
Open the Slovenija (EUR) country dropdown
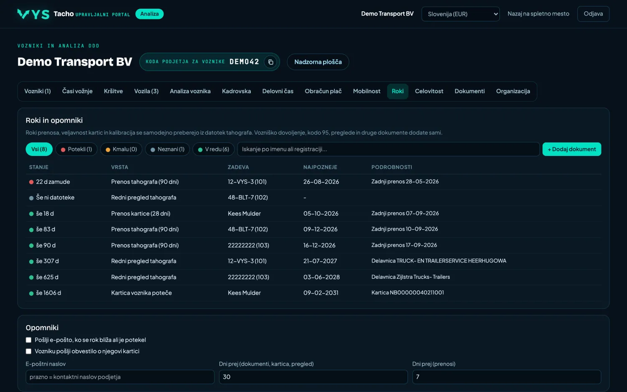[x=461, y=14]
